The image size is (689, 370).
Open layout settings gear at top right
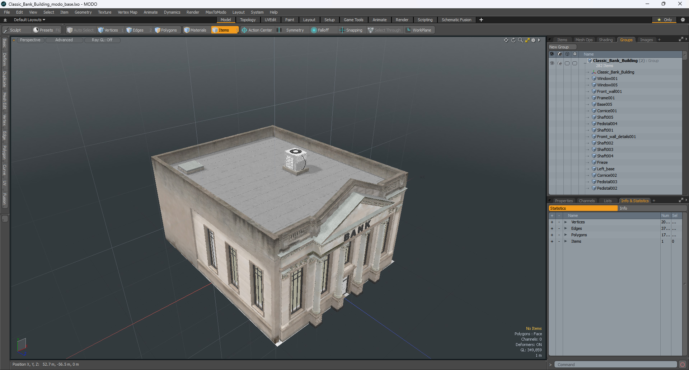coord(683,20)
